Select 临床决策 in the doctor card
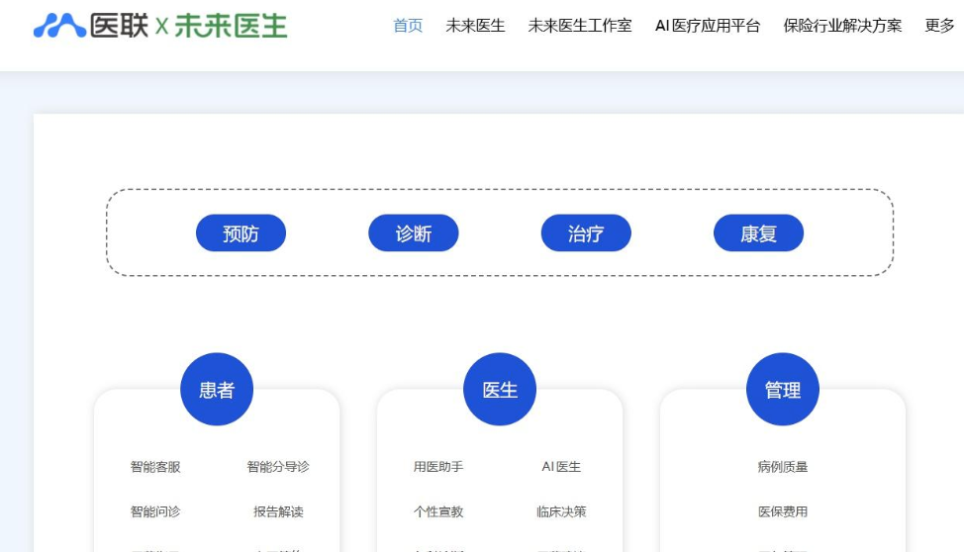Viewport: 964px width, 552px height. click(561, 511)
